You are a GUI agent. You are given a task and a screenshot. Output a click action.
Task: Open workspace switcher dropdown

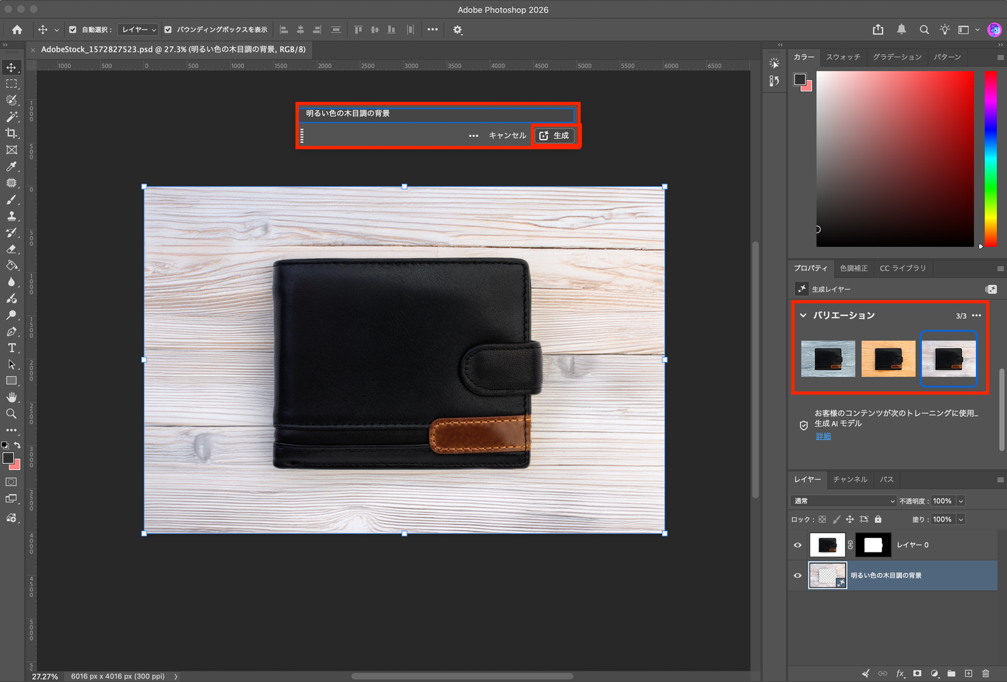pyautogui.click(x=967, y=30)
